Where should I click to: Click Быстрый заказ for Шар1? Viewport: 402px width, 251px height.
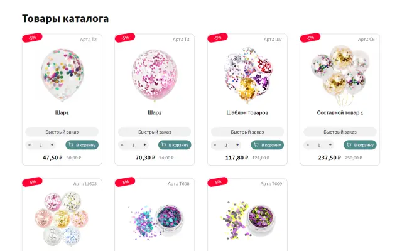pyautogui.click(x=62, y=132)
